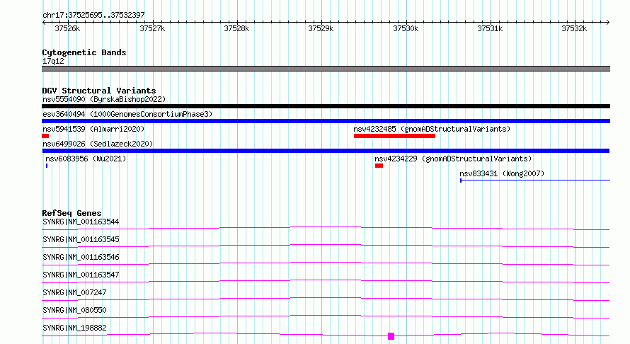Screen dimensions: 630x344
Task: Click the chr17:37525695..37532397 coordinate label
Action: click(x=93, y=15)
